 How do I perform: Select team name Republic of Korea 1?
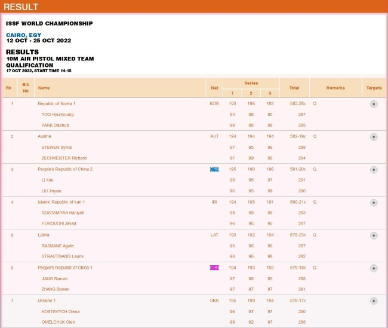pos(57,103)
